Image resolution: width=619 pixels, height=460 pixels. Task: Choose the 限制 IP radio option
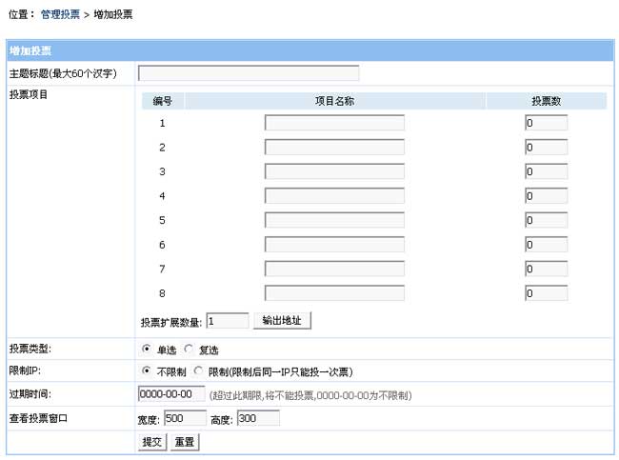pos(198,371)
